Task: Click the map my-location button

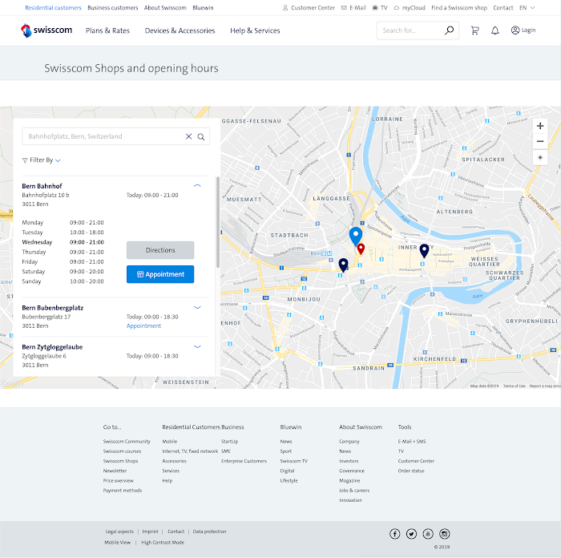Action: 540,157
